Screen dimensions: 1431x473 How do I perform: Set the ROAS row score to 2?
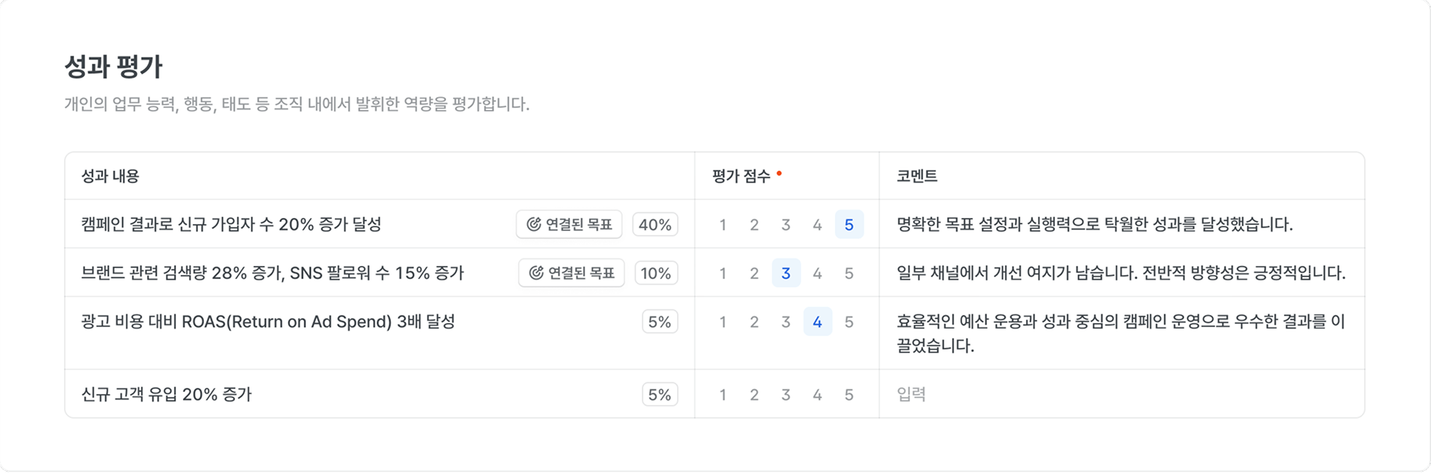754,322
